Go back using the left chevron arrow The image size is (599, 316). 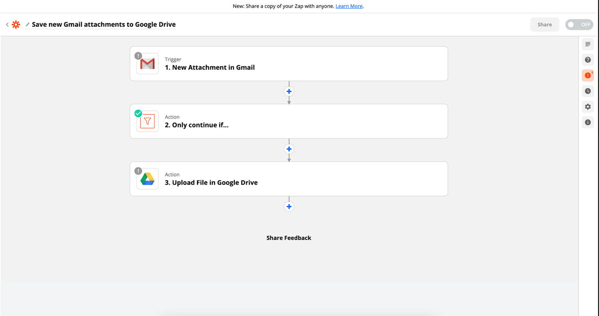(7, 25)
